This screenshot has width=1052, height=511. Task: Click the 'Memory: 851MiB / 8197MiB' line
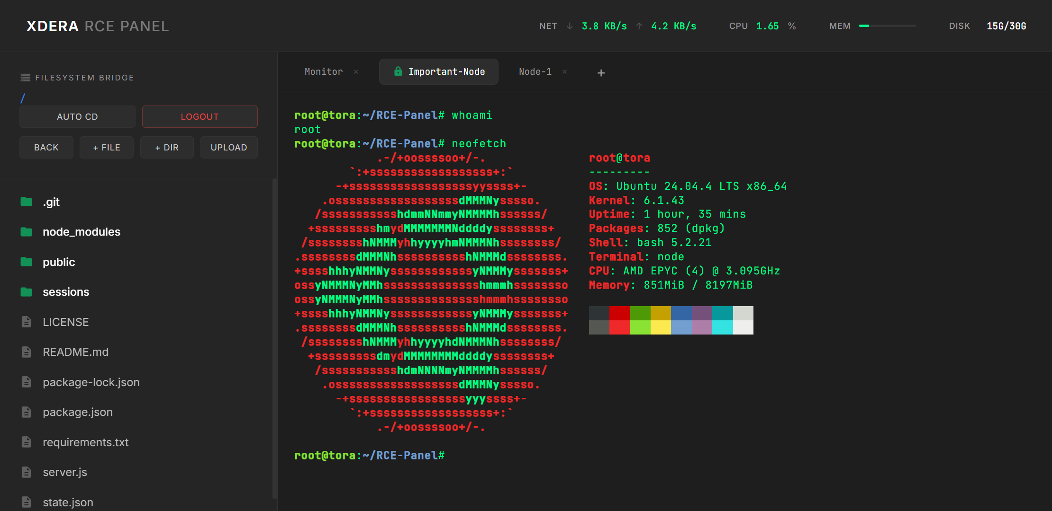point(671,285)
